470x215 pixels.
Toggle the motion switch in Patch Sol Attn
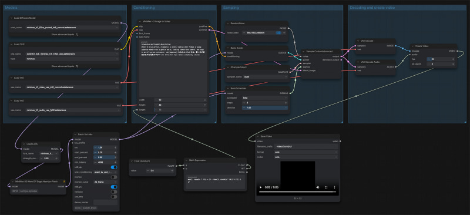click(x=114, y=177)
